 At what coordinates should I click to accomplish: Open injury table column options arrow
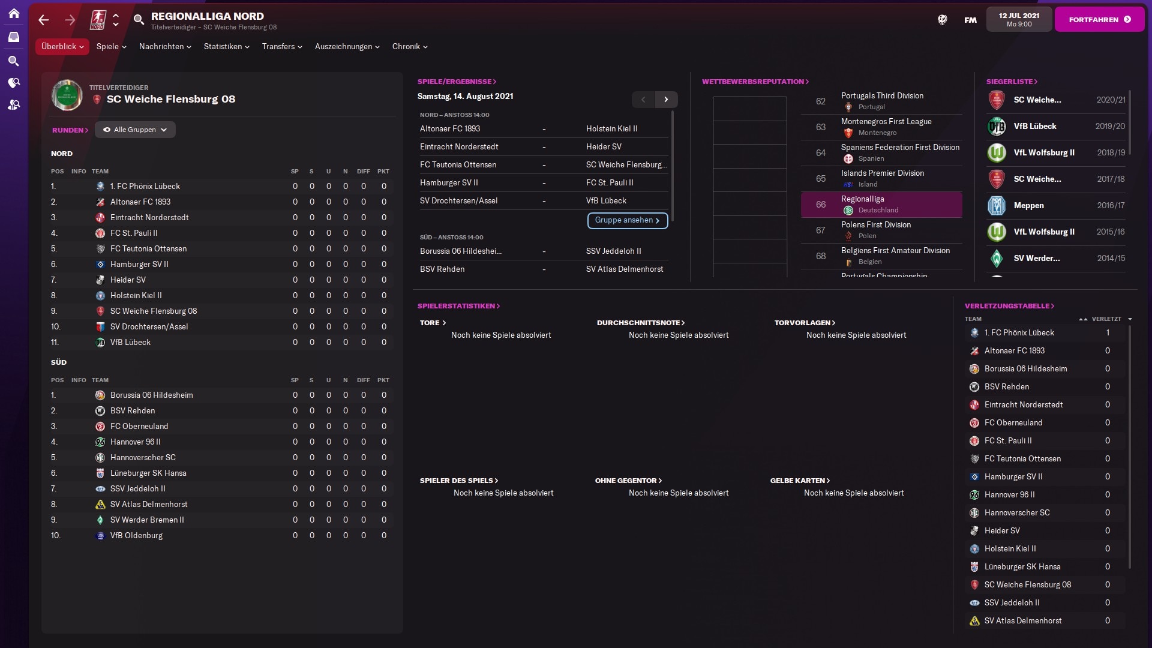click(1130, 319)
